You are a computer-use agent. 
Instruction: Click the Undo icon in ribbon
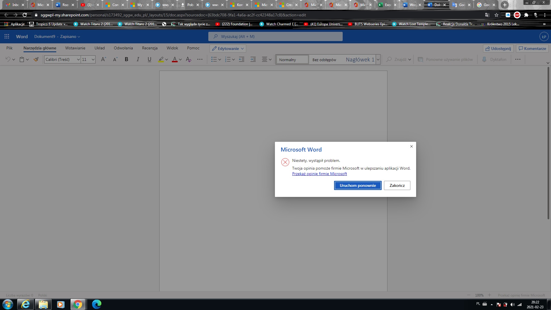(8, 59)
